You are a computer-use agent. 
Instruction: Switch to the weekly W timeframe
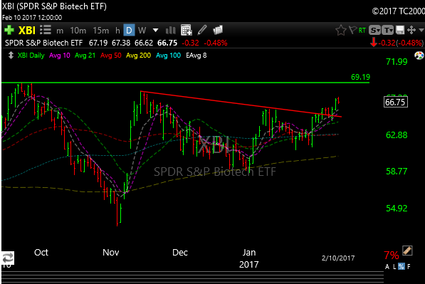142,31
